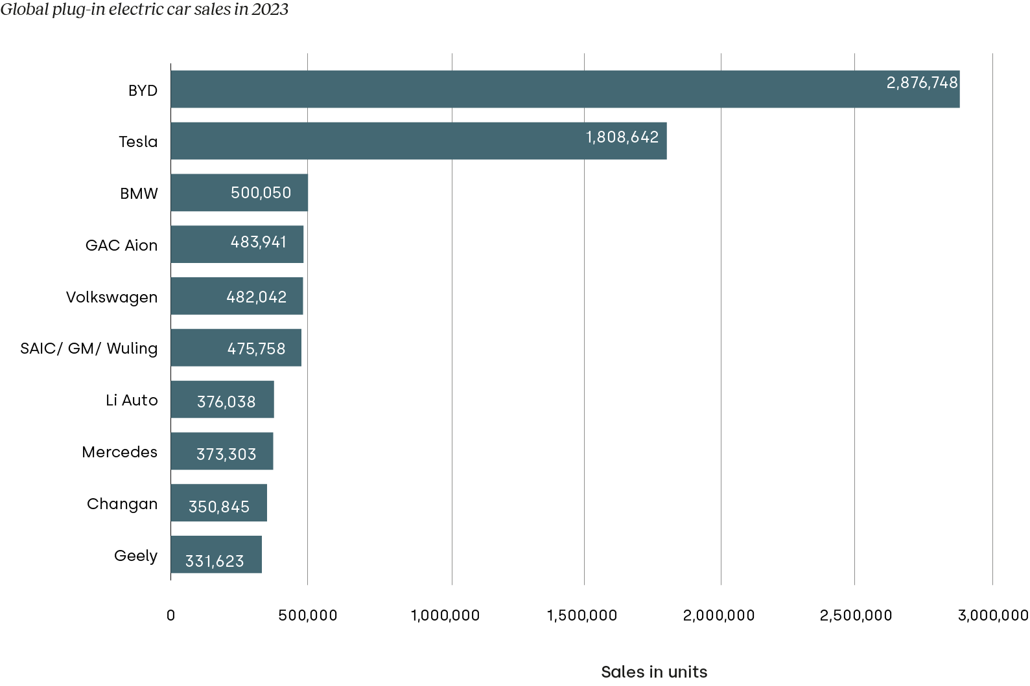The height and width of the screenshot is (686, 1030).
Task: Click the Mercedes bar showing 373,303
Action: [222, 452]
